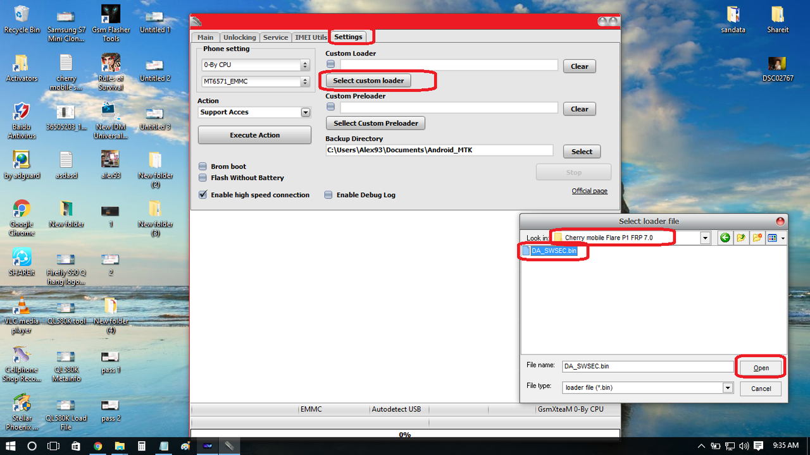Open Cortana search circle in taskbar
This screenshot has height=455, width=810.
32,446
